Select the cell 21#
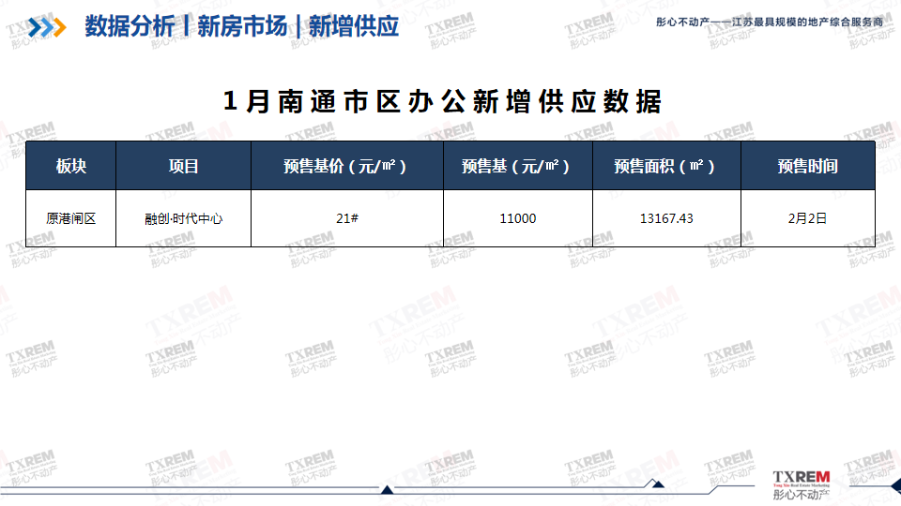 347,218
